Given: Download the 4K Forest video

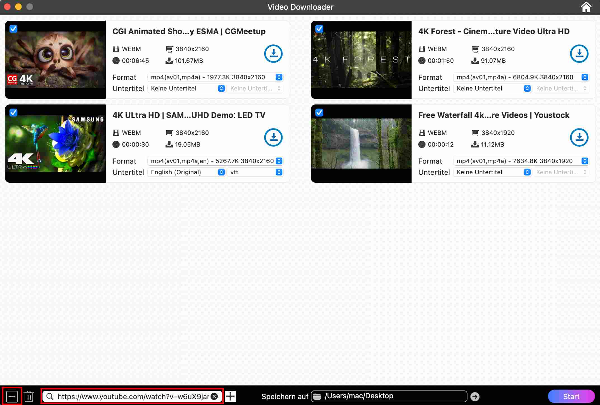Looking at the screenshot, I should pos(579,54).
